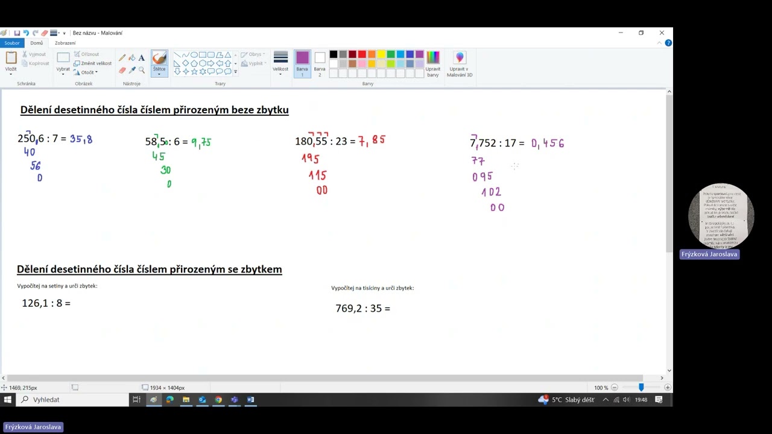This screenshot has height=434, width=772.
Task: Open Microsoft Edge from taskbar
Action: tap(169, 400)
